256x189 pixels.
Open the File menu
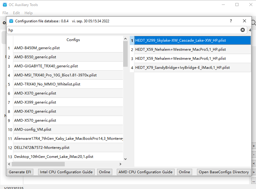pos(5,13)
